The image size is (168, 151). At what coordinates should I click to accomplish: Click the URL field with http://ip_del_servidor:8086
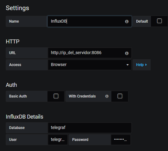[x=89, y=53]
